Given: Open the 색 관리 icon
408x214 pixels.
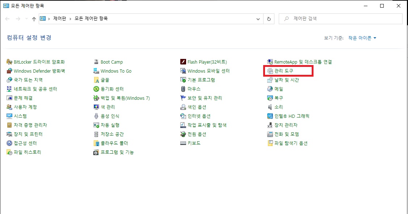Looking at the screenshot, I should [x=96, y=107].
